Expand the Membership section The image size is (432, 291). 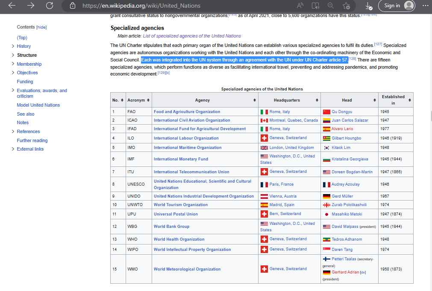13,64
